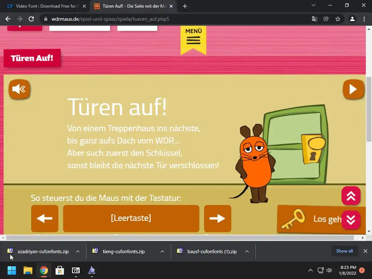
Task: View site information via lock icon
Action: coord(46,19)
